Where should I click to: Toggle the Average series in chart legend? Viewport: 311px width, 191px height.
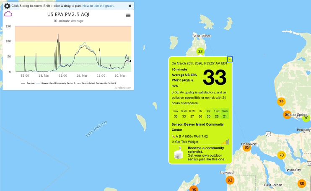click(28, 83)
